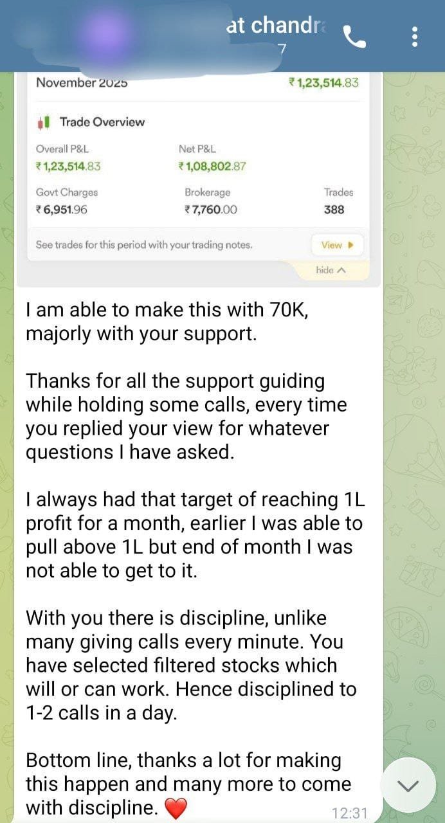Viewport: 445px width, 823px height.
Task: Tap the amount beside November 2025
Action: pyautogui.click(x=323, y=82)
